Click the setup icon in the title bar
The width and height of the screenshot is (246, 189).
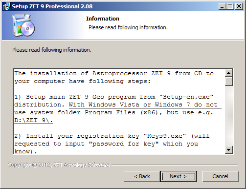click(x=6, y=6)
